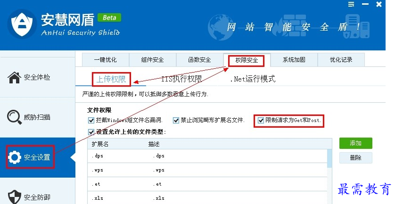Switch to the 一键优化 tab

click(105, 60)
